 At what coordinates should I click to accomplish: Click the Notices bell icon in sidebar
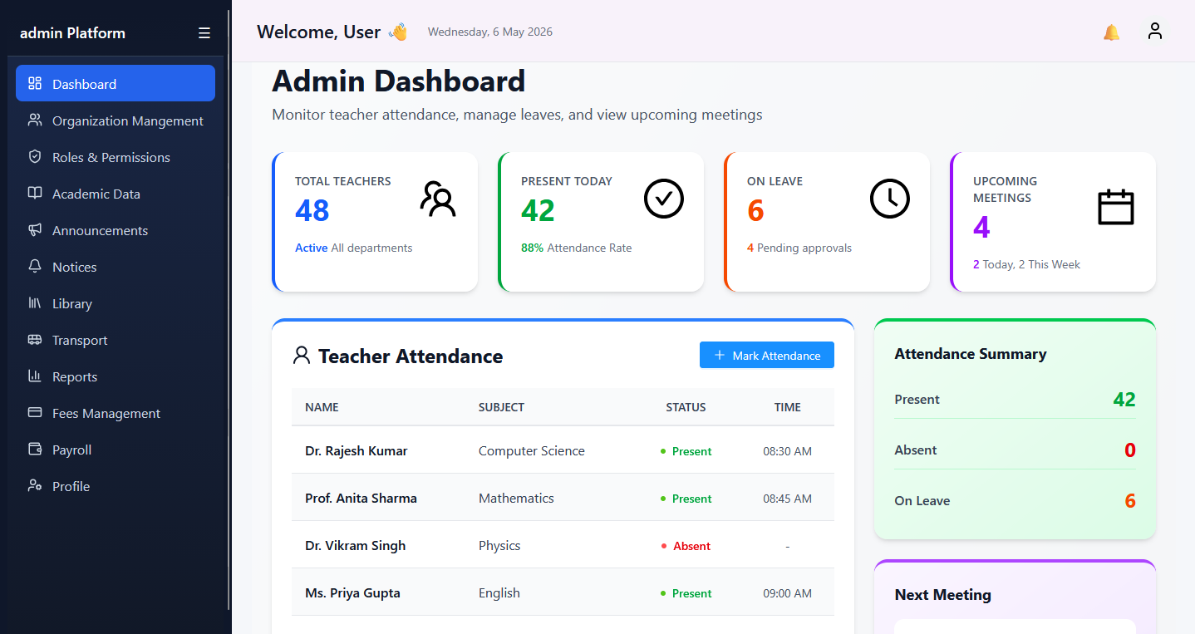35,266
